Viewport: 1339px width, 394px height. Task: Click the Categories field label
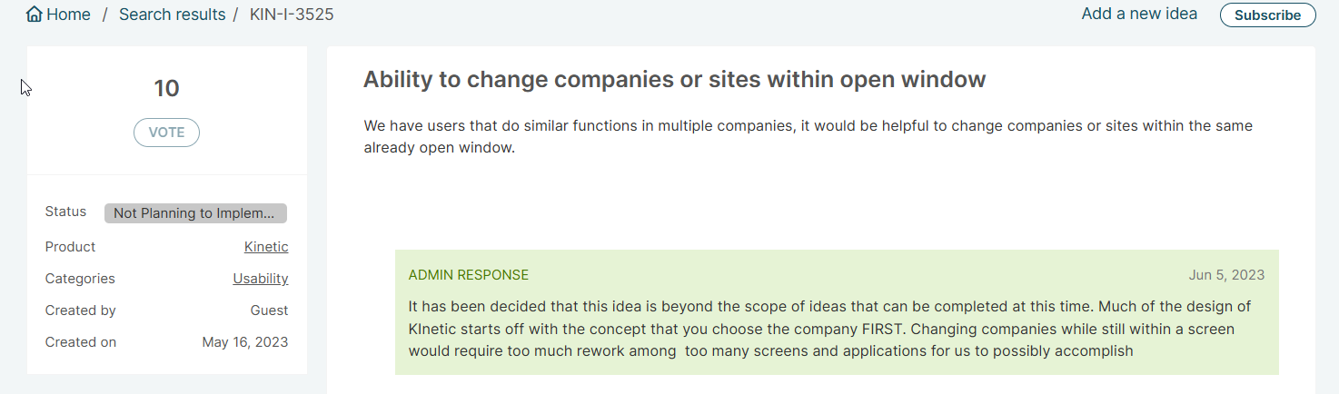[x=80, y=279]
